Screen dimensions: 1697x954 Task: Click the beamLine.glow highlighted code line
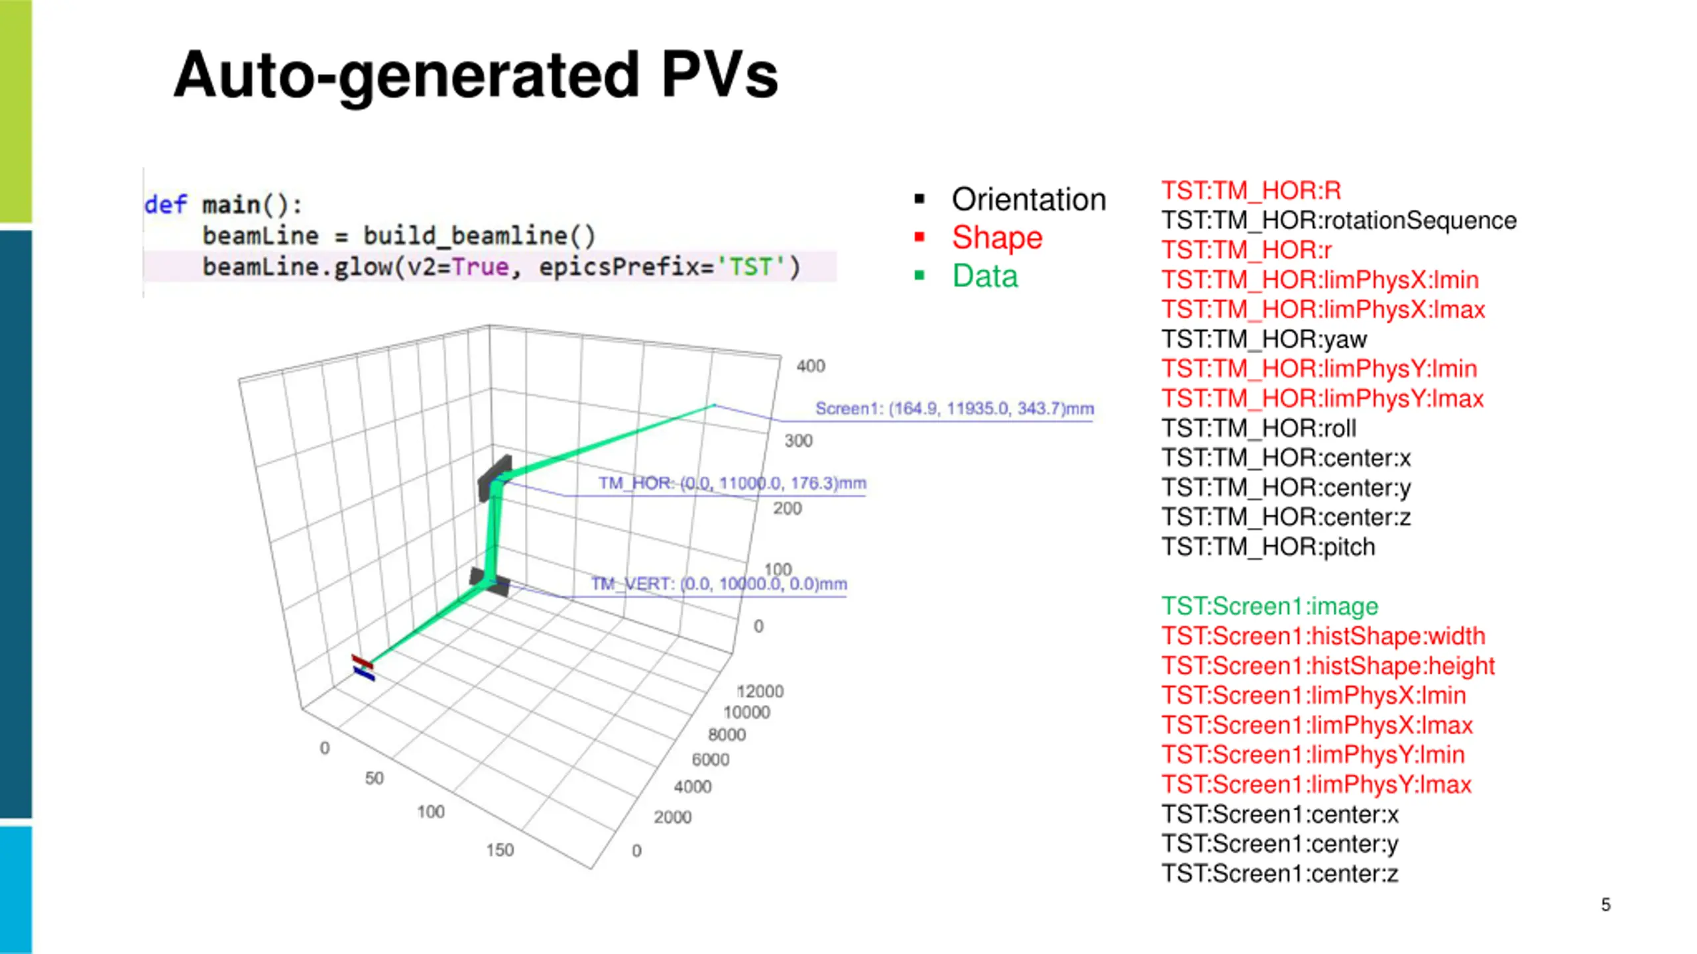(x=491, y=267)
